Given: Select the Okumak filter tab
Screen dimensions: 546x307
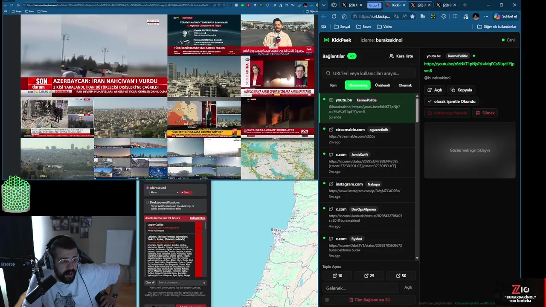Looking at the screenshot, I should click(405, 85).
